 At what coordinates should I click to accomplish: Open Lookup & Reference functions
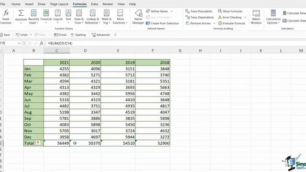click(x=92, y=17)
